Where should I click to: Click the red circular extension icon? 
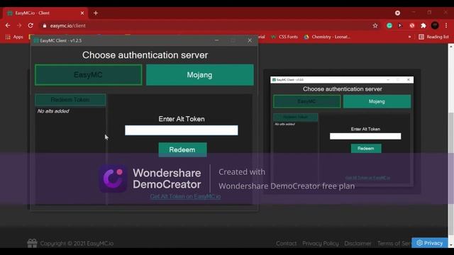[x=411, y=25]
